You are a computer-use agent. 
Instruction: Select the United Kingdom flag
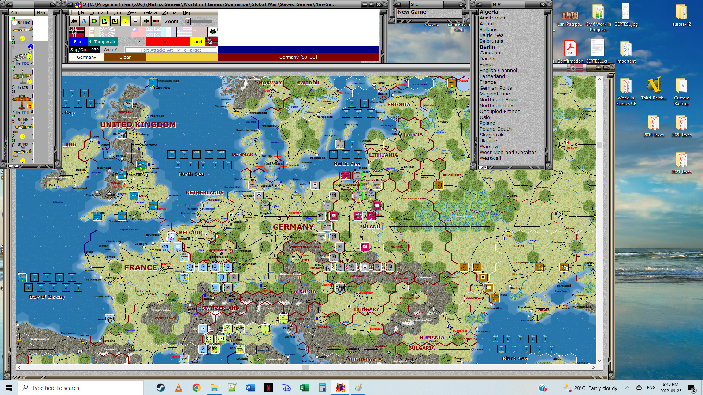pyautogui.click(x=153, y=32)
